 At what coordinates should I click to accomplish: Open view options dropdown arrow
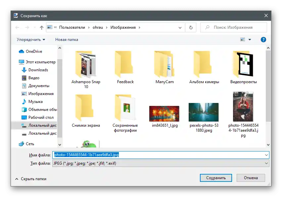point(250,40)
